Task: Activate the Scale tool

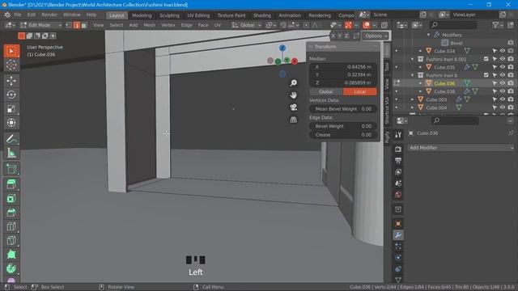Action: [11, 108]
